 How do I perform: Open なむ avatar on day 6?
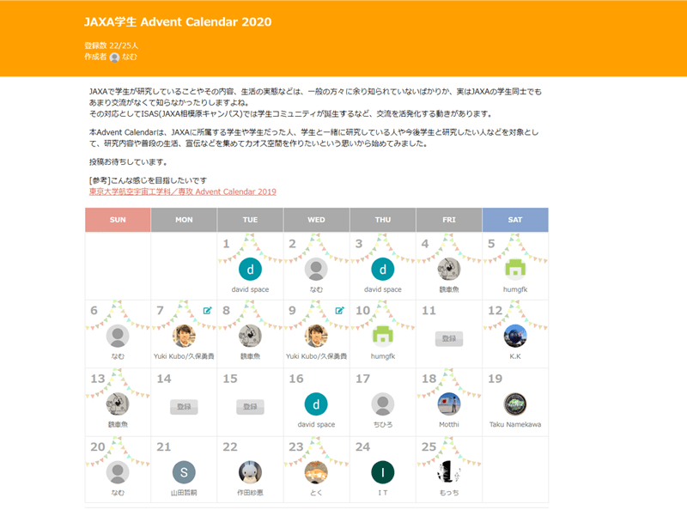(118, 336)
